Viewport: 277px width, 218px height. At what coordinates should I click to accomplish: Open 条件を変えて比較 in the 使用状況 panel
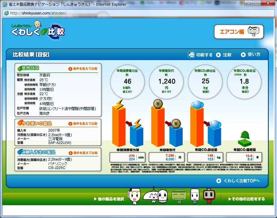click(83, 69)
